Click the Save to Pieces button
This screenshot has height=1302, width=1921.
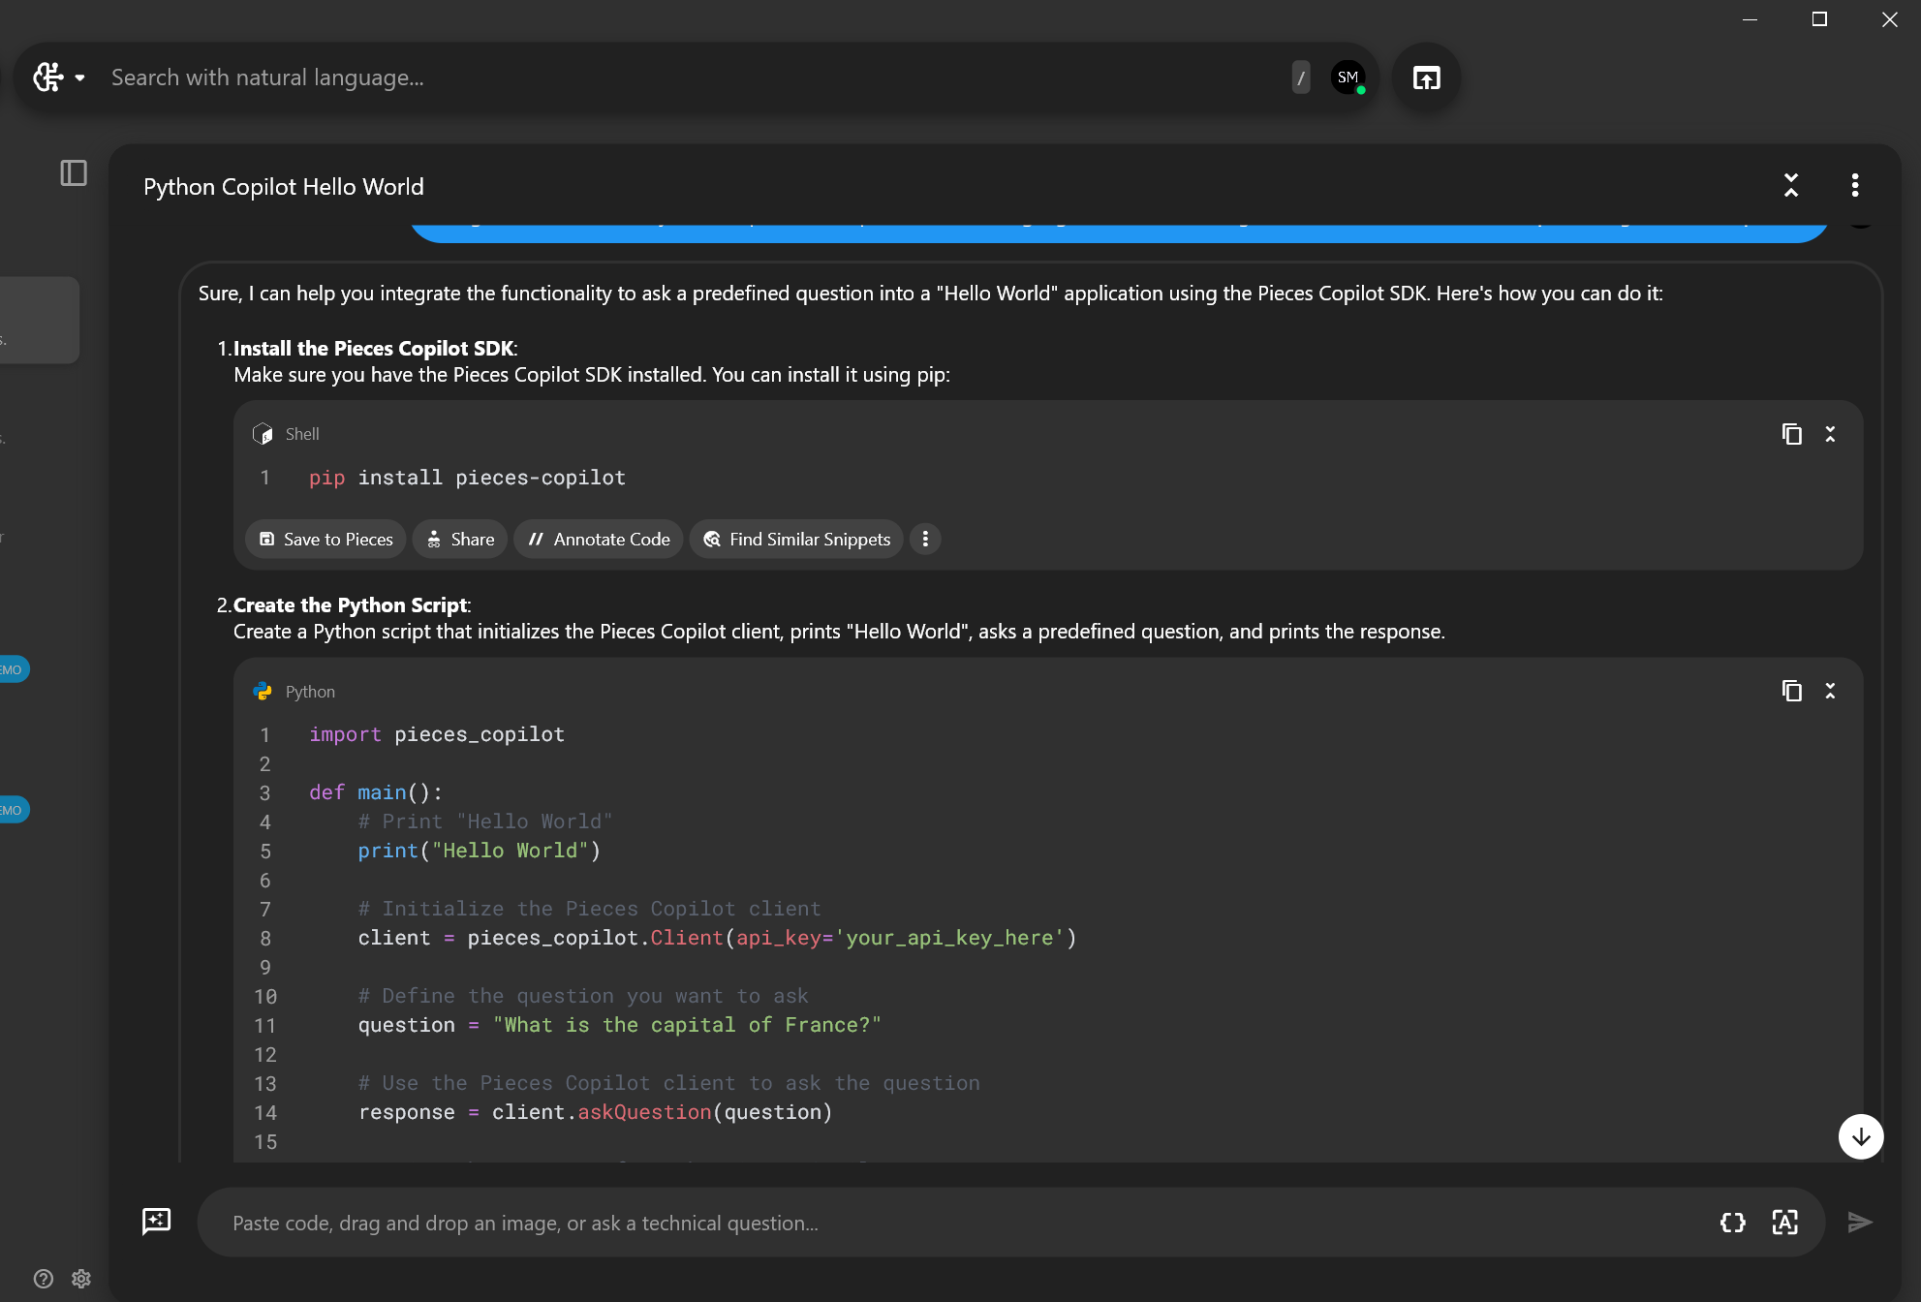tap(326, 540)
